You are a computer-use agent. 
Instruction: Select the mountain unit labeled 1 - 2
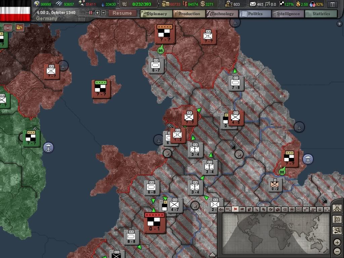[178, 136]
